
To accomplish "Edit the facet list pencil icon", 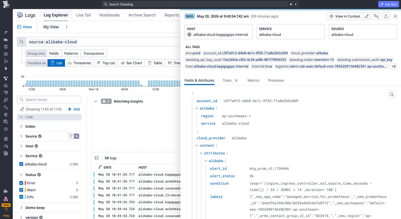I will click(22, 109).
